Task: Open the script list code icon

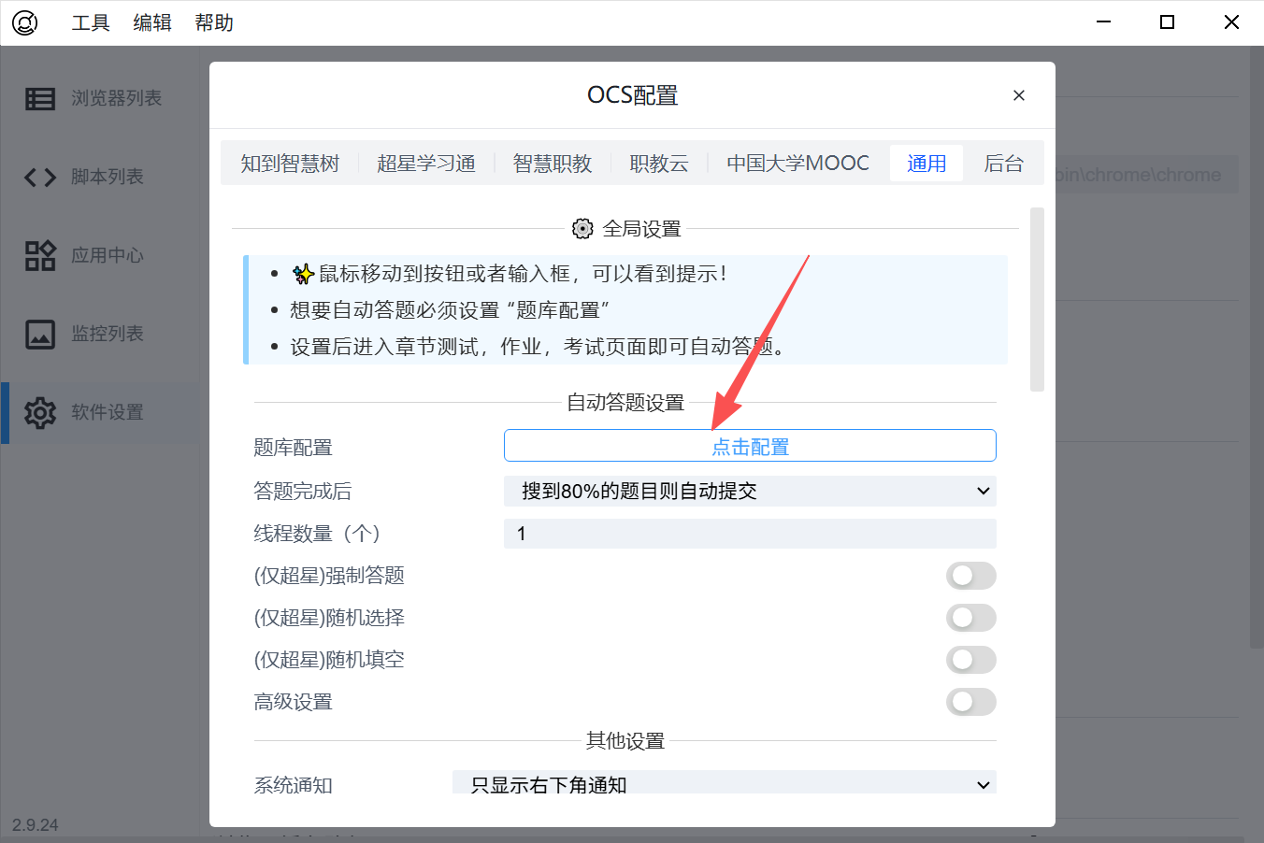Action: [x=40, y=177]
